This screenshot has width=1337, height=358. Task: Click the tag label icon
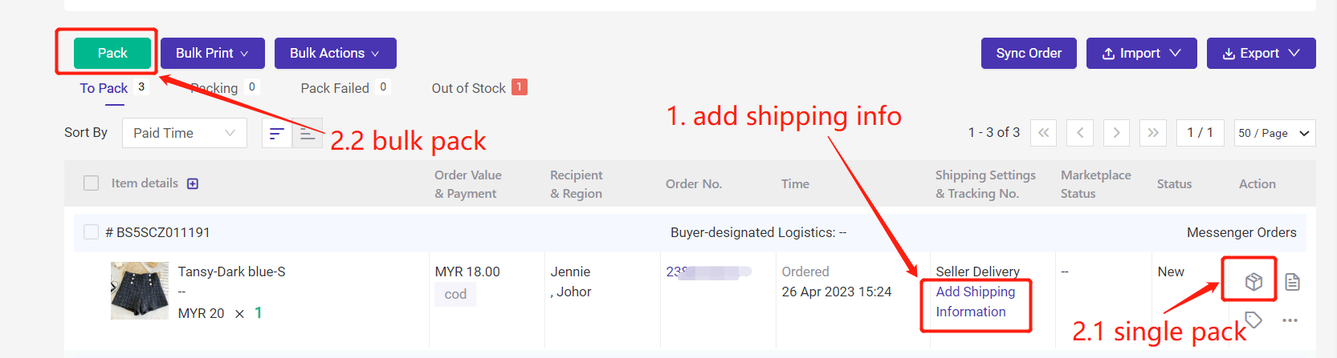tap(1253, 320)
